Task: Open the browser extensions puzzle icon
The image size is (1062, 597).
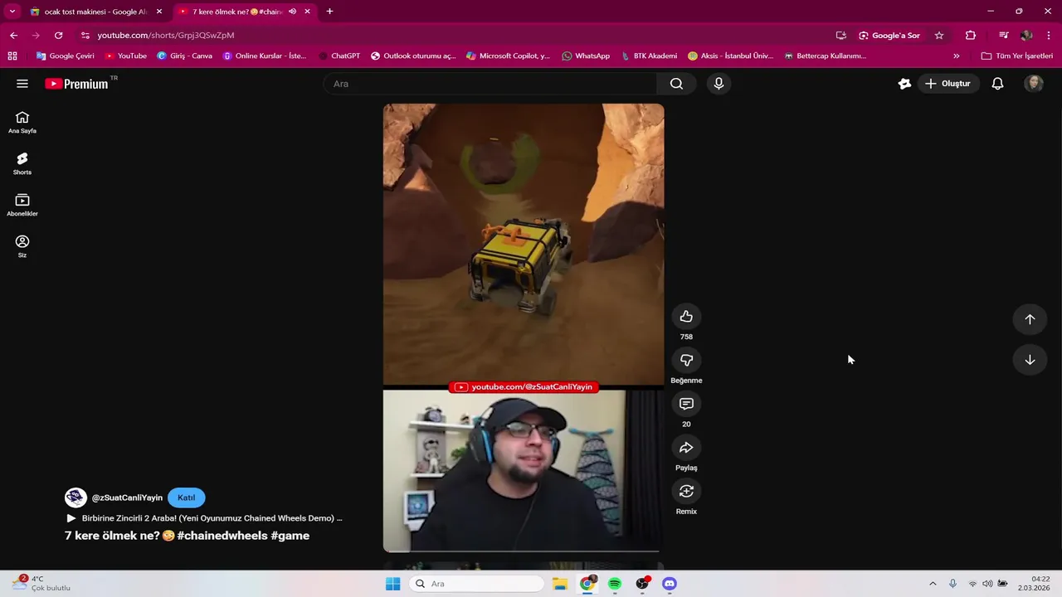Action: (970, 36)
